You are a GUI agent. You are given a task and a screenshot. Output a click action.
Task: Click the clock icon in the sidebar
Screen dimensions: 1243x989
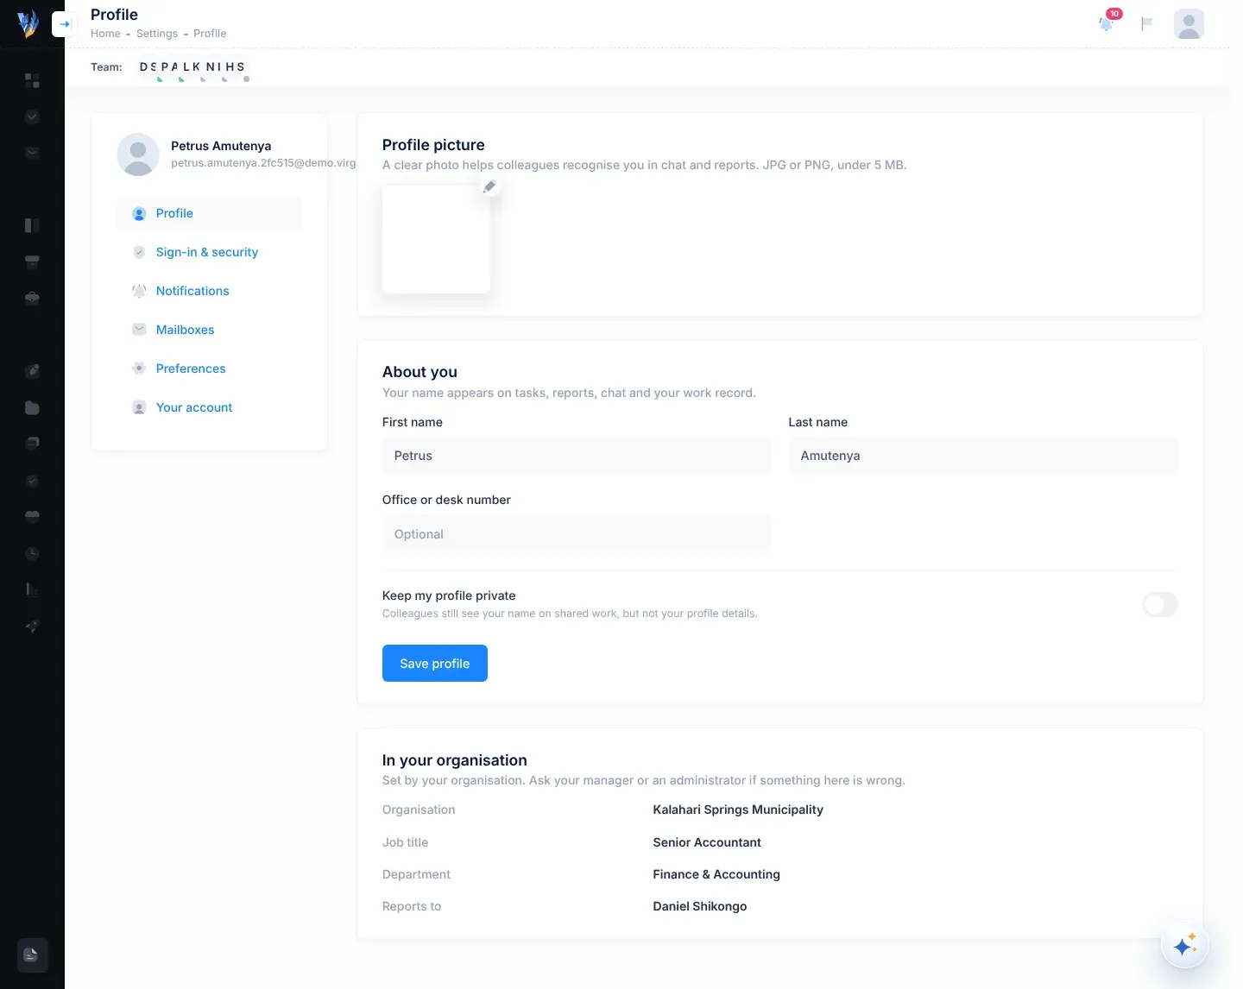[x=32, y=553]
